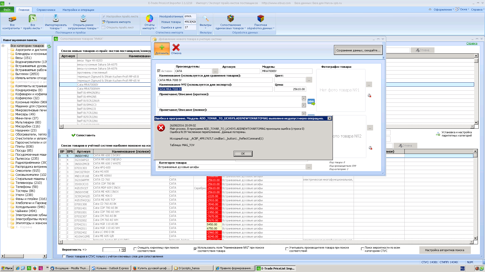Open the Цвет selection button
Image resolution: width=485 pixels, height=272 pixels.
(x=309, y=80)
